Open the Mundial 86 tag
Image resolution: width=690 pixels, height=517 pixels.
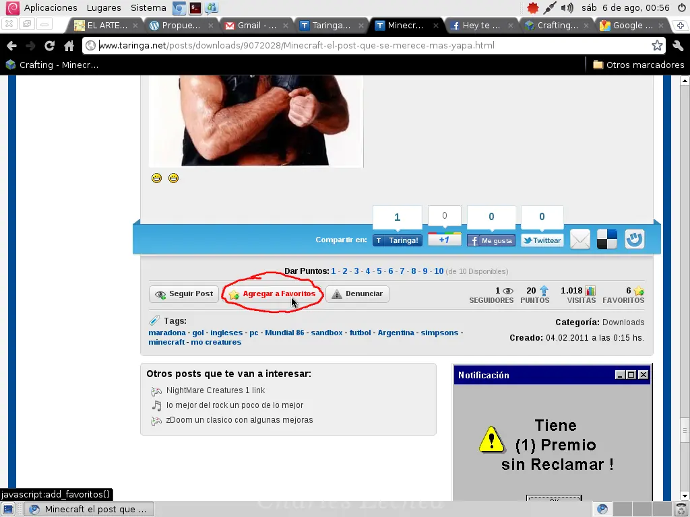tap(284, 333)
